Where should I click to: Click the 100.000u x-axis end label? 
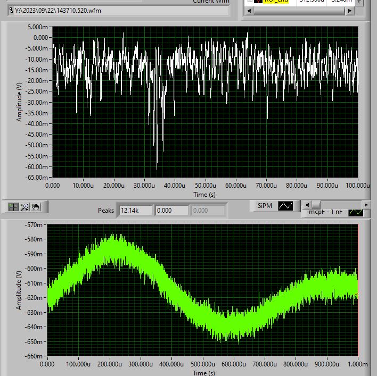tap(357, 186)
